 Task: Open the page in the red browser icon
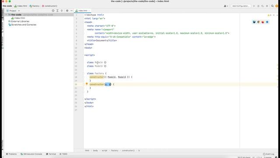point(262,22)
